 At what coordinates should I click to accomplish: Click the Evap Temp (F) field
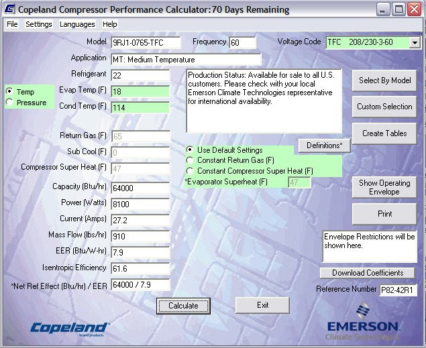tap(140, 91)
